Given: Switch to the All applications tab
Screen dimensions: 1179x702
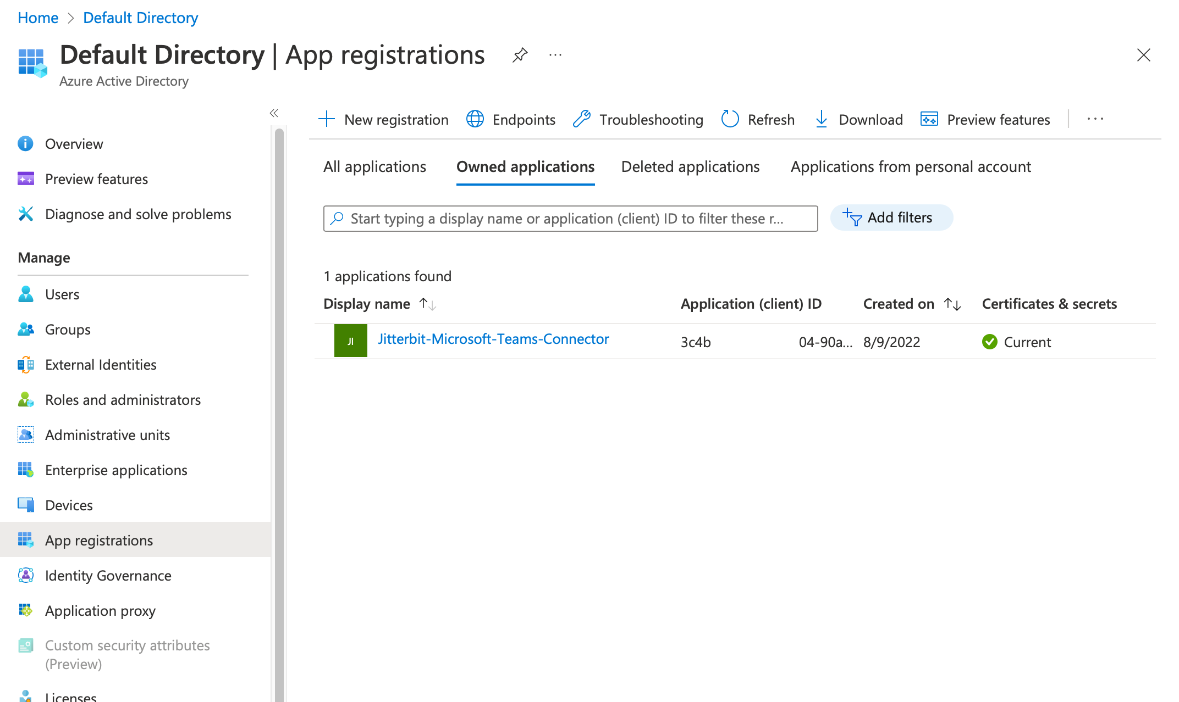Looking at the screenshot, I should click(374, 166).
